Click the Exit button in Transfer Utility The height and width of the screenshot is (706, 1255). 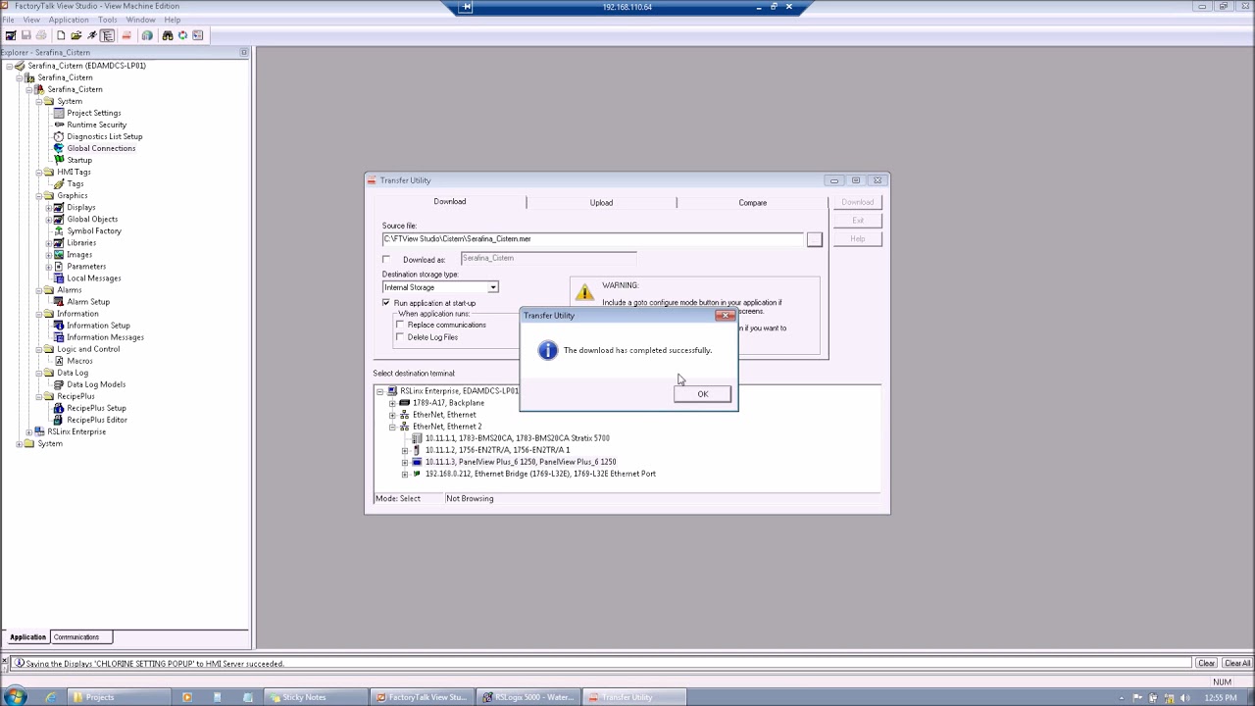(858, 221)
